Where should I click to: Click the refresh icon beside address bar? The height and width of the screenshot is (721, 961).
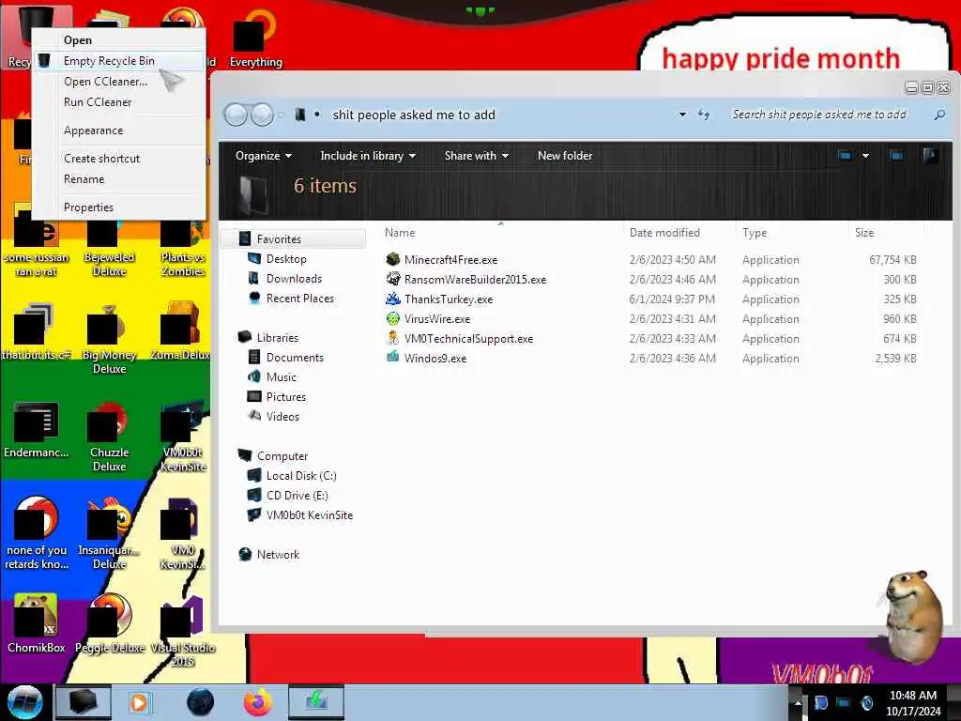coord(704,115)
